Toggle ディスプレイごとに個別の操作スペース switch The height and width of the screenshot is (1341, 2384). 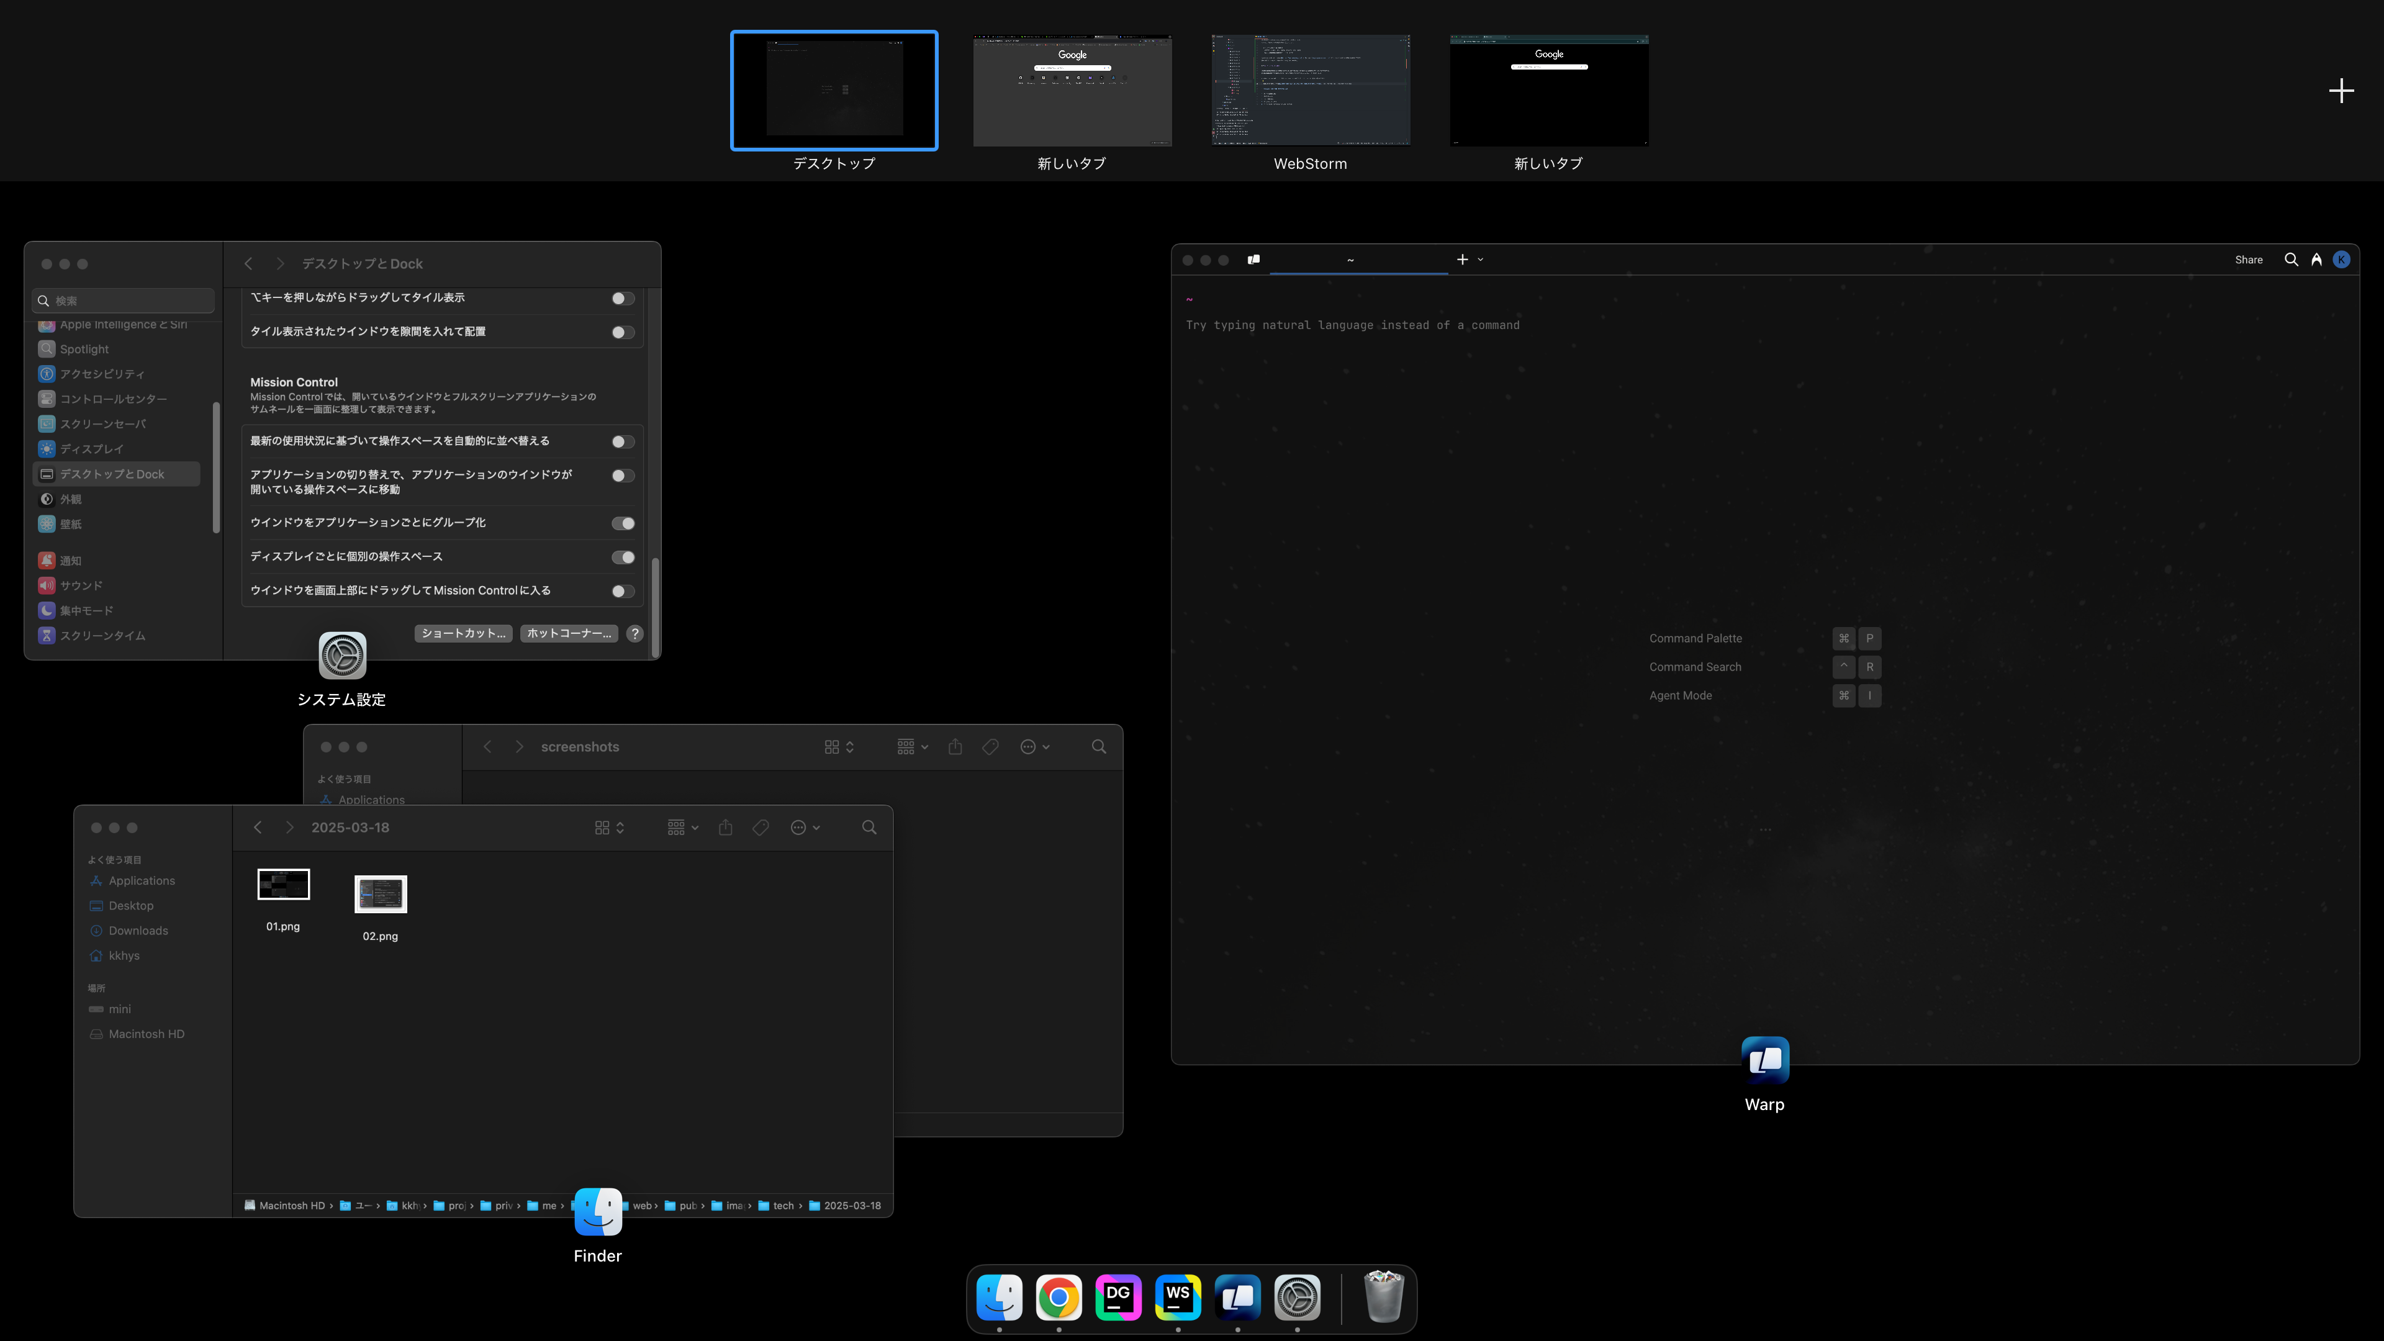pos(623,557)
